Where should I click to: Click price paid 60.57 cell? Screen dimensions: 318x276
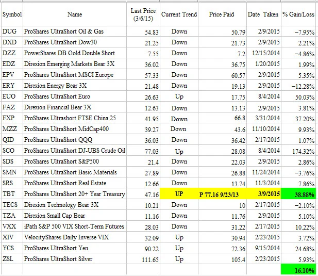coord(222,74)
